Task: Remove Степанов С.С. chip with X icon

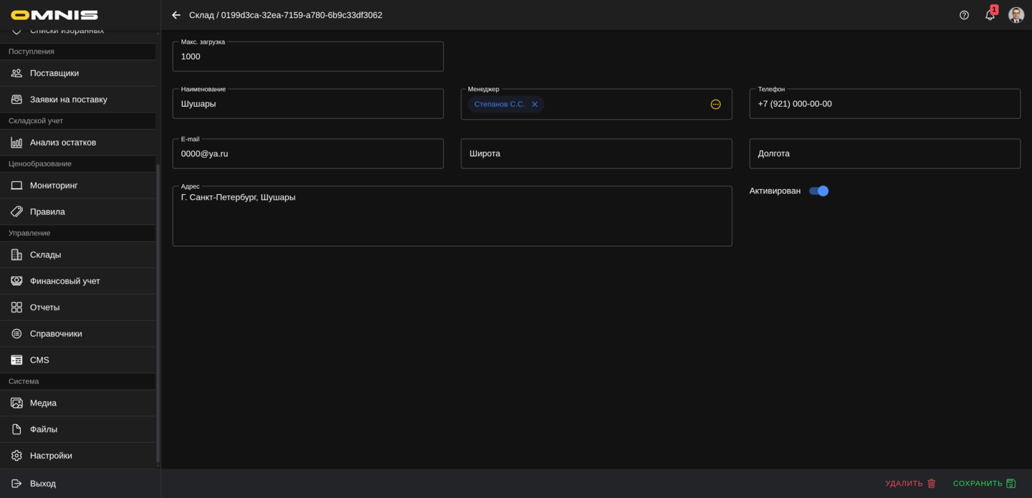Action: pos(535,105)
